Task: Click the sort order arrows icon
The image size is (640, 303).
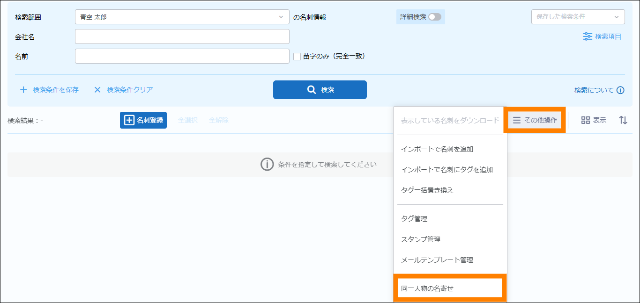Action: pyautogui.click(x=623, y=120)
